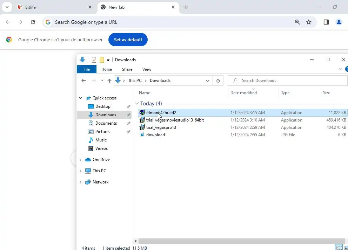Sort by Type column header

click(x=285, y=93)
